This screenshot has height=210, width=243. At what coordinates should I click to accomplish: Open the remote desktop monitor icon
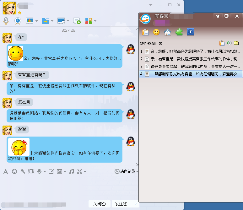click(61, 21)
